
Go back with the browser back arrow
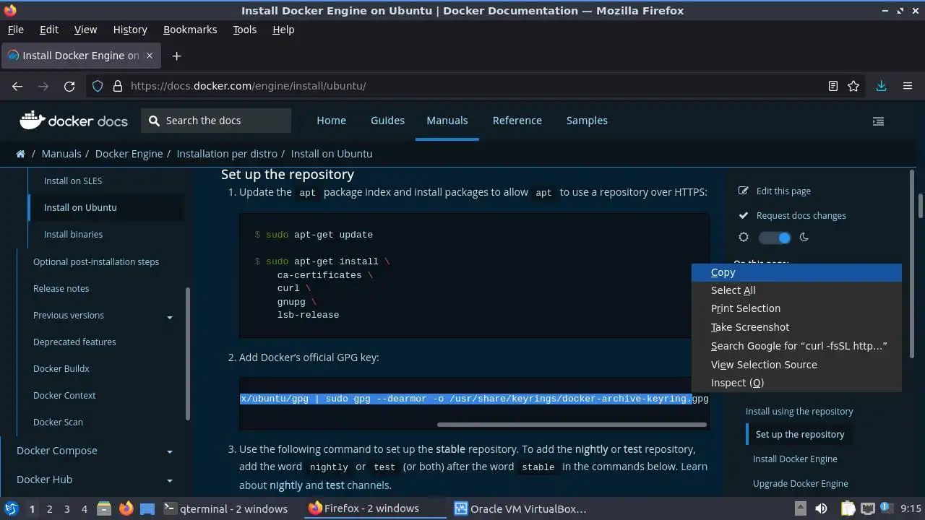[17, 86]
